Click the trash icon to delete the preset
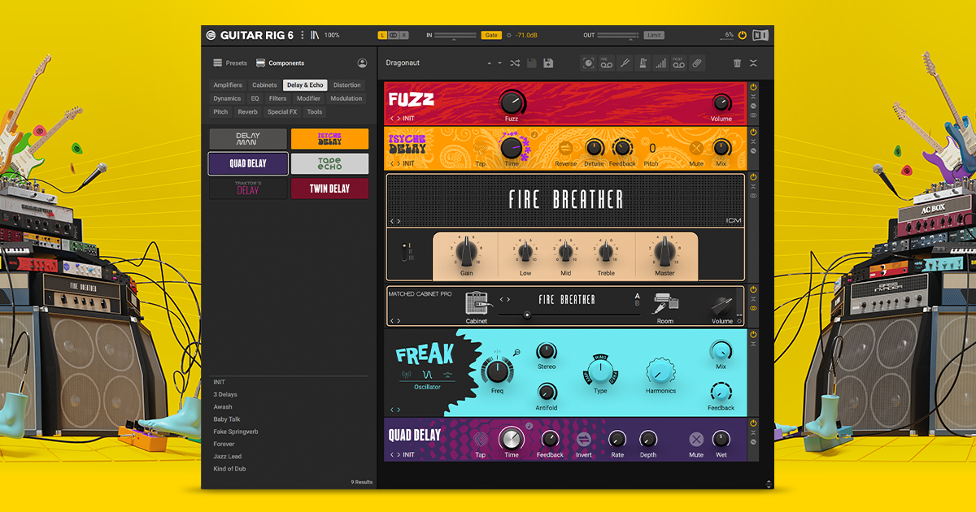 [x=737, y=63]
